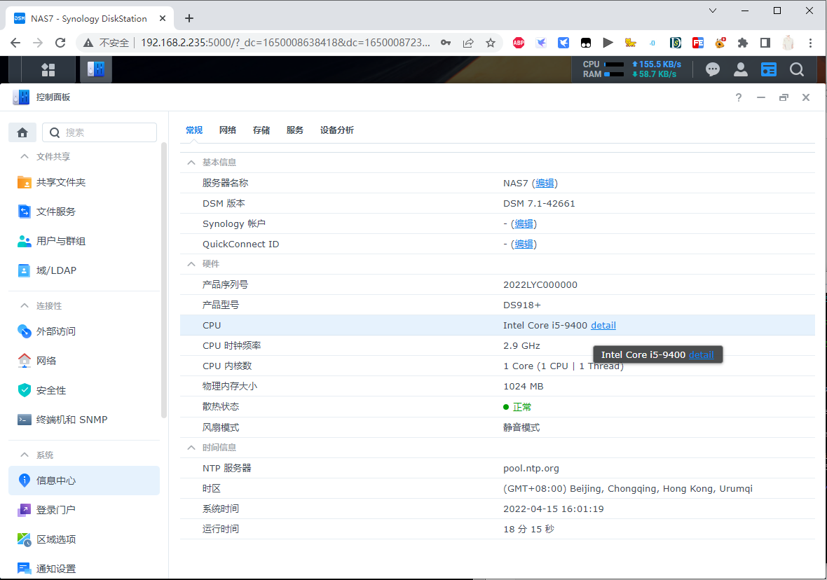The width and height of the screenshot is (827, 580).
Task: Click detail link in the tooltip
Action: pos(702,355)
